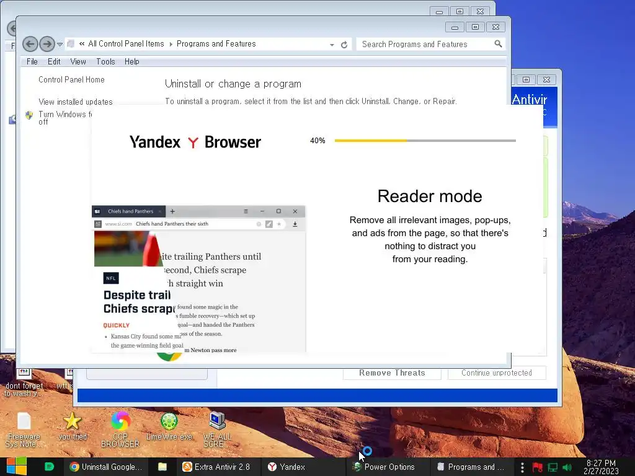Click the Reader mode preview screenshot

198,279
